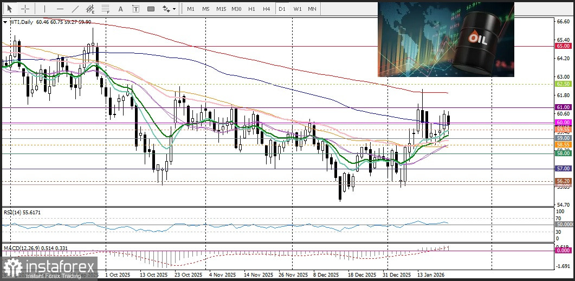
Task: Select the D1 timeframe button
Action: point(281,9)
